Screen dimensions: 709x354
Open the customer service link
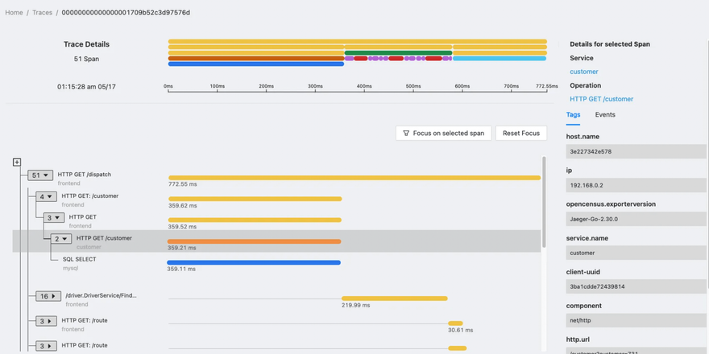(x=584, y=72)
